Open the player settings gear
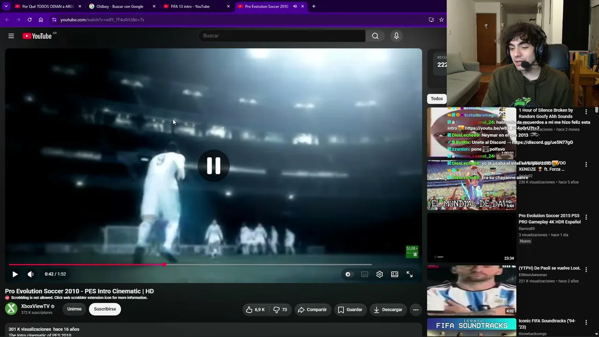 (x=380, y=274)
